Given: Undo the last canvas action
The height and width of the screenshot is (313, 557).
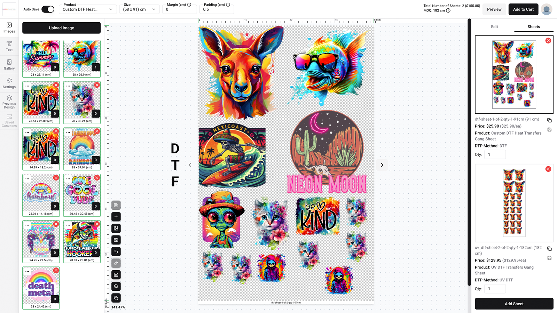Looking at the screenshot, I should 116,251.
